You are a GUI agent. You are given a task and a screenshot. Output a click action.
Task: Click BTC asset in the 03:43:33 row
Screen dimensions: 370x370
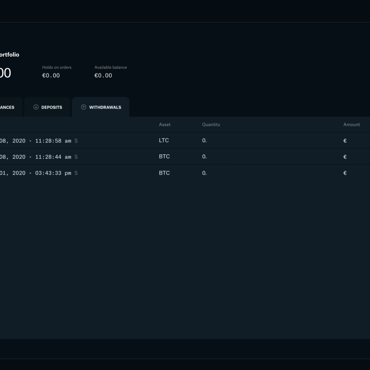pos(164,173)
